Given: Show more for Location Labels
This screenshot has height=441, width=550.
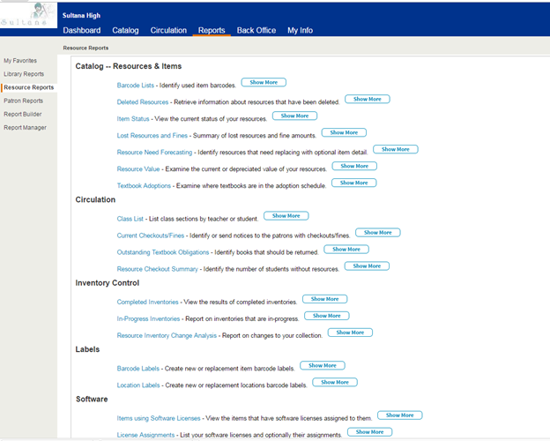Looking at the screenshot, I should click(335, 383).
